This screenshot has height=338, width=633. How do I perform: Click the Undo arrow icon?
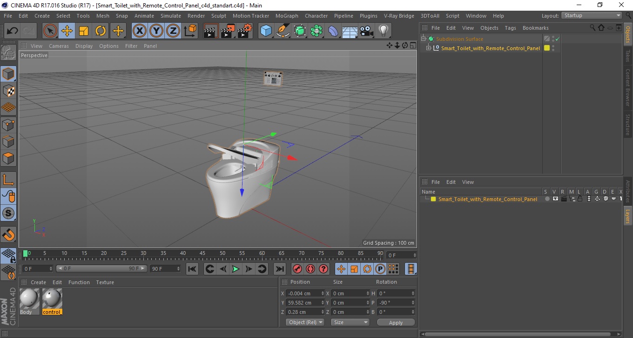(13, 31)
